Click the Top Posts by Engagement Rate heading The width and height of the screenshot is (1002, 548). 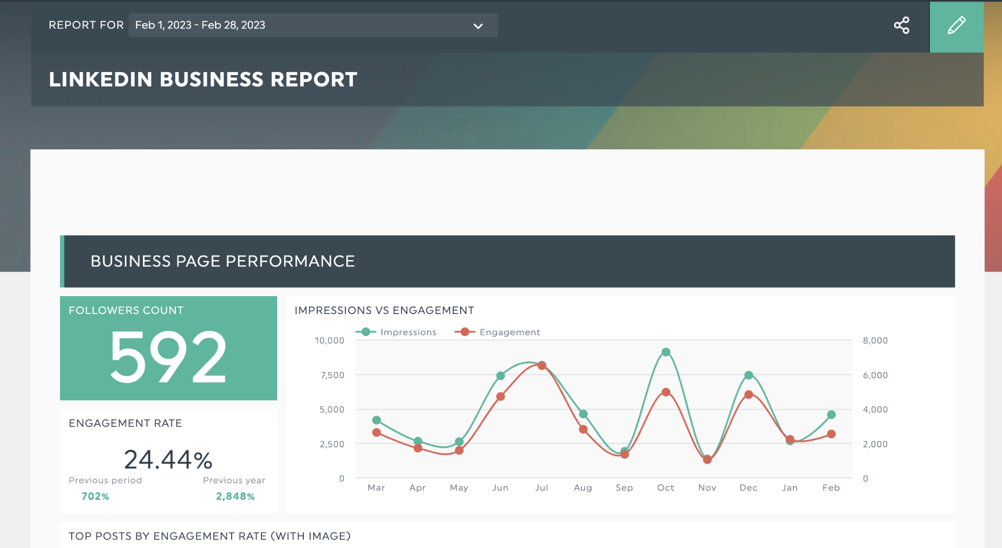pos(210,536)
